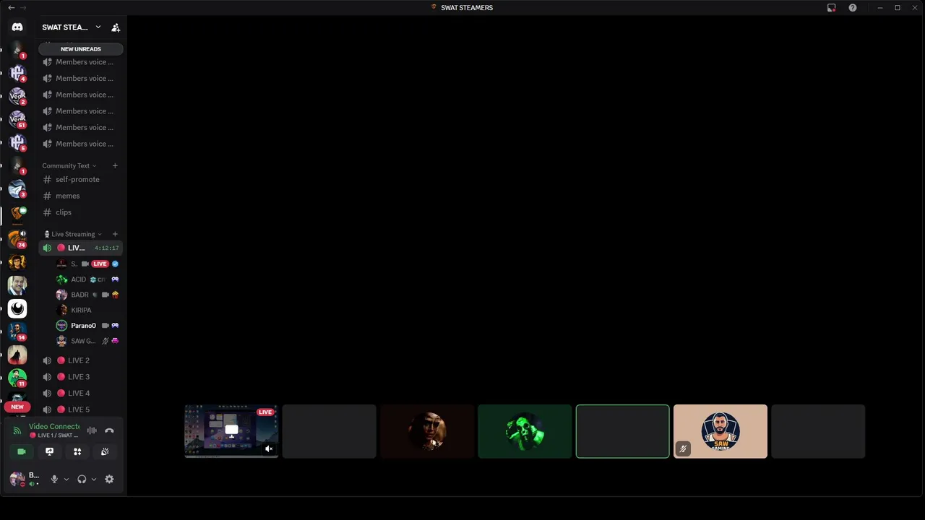Join the LIVE 4 voice channel
This screenshot has height=520, width=925.
pos(80,393)
